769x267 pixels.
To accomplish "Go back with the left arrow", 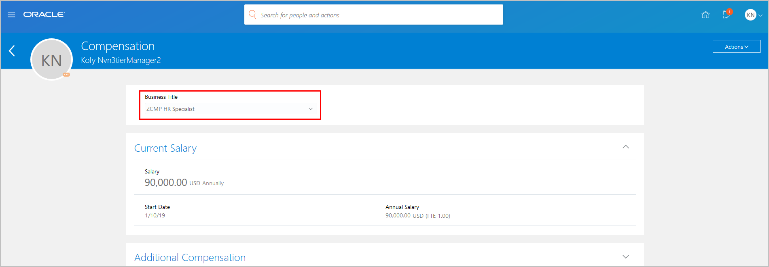I will point(12,51).
